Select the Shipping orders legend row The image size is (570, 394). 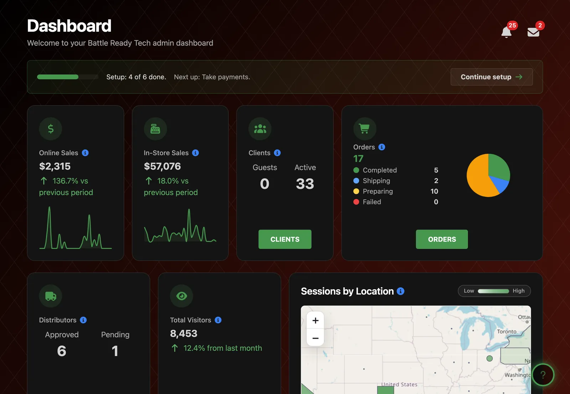pyautogui.click(x=396, y=181)
